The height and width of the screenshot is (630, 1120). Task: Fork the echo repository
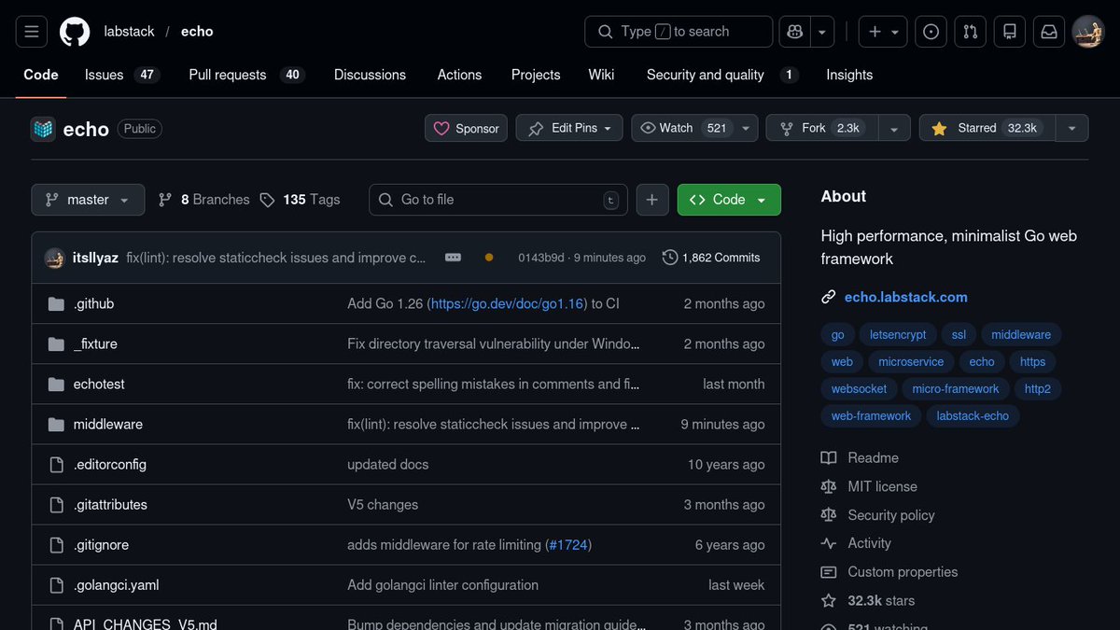tap(823, 128)
